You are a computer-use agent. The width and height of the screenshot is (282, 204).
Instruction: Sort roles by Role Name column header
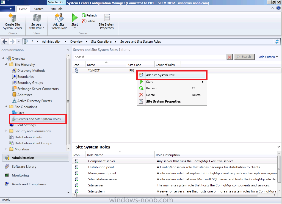point(120,155)
